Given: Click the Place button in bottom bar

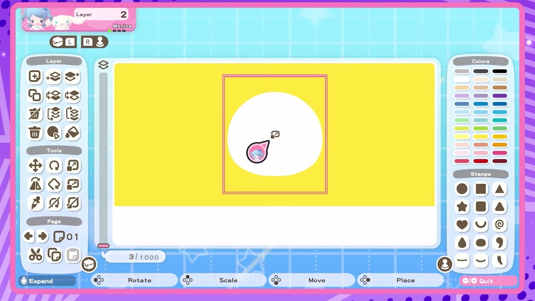Looking at the screenshot, I should click(x=400, y=280).
